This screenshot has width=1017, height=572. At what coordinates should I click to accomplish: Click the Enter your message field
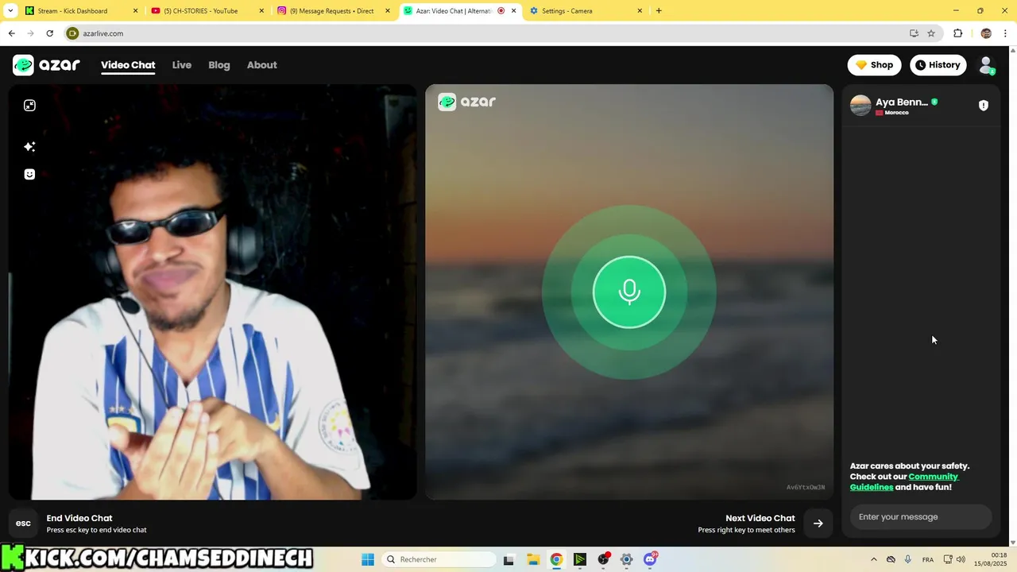(921, 517)
